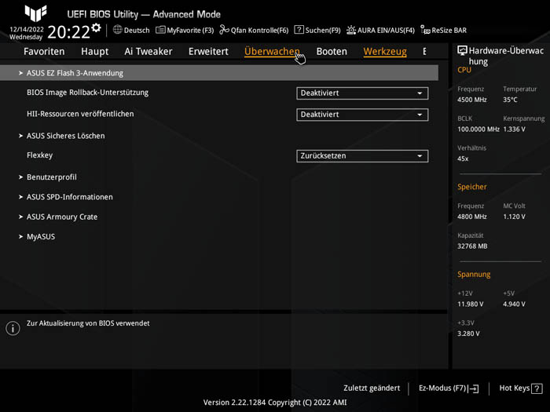Click the TUF logo

pos(35,13)
